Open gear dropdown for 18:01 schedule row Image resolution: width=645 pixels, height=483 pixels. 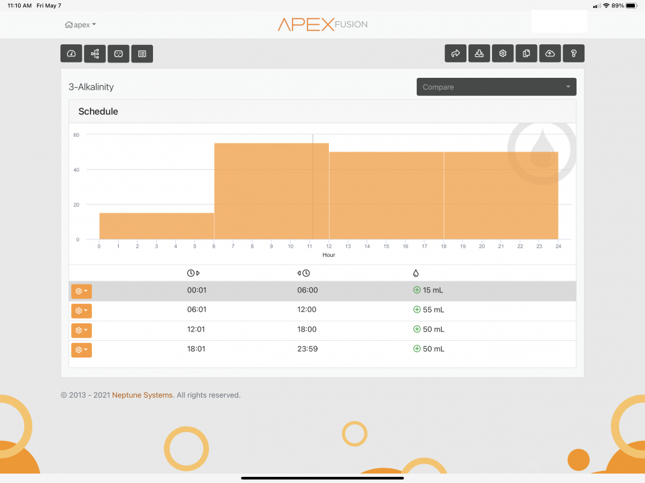[81, 350]
